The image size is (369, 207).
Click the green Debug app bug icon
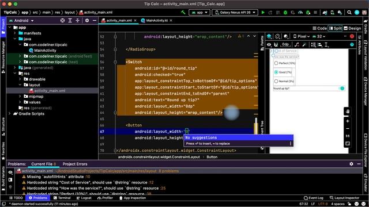pos(285,13)
